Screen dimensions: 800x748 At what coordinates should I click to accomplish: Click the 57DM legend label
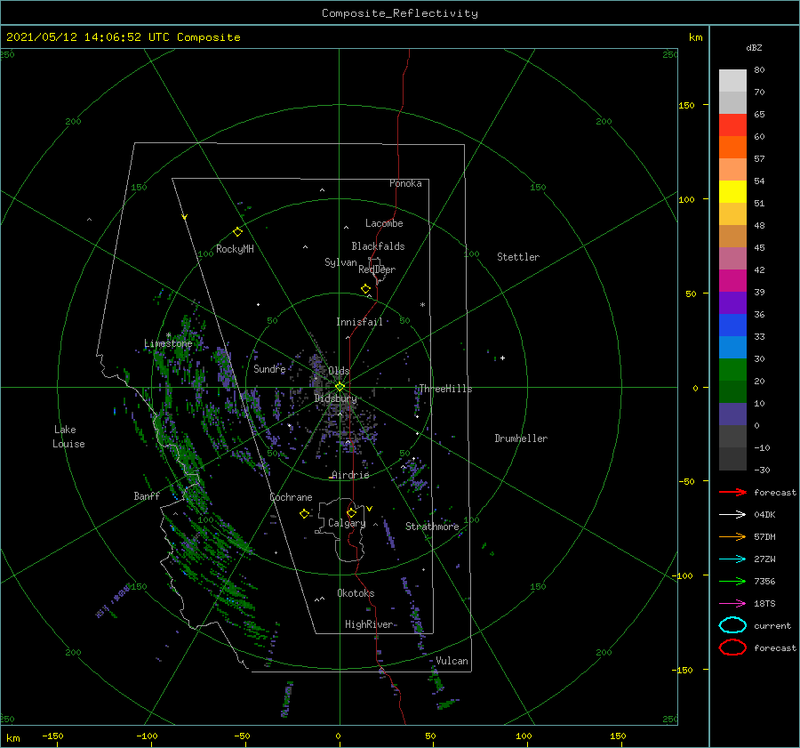(x=764, y=536)
